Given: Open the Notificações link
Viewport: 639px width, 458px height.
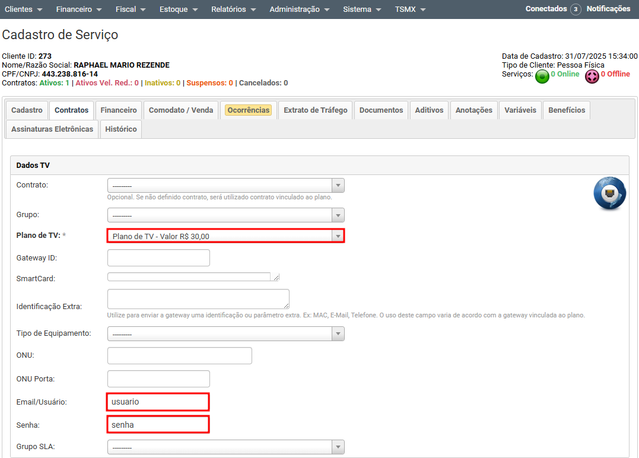Looking at the screenshot, I should (x=608, y=9).
